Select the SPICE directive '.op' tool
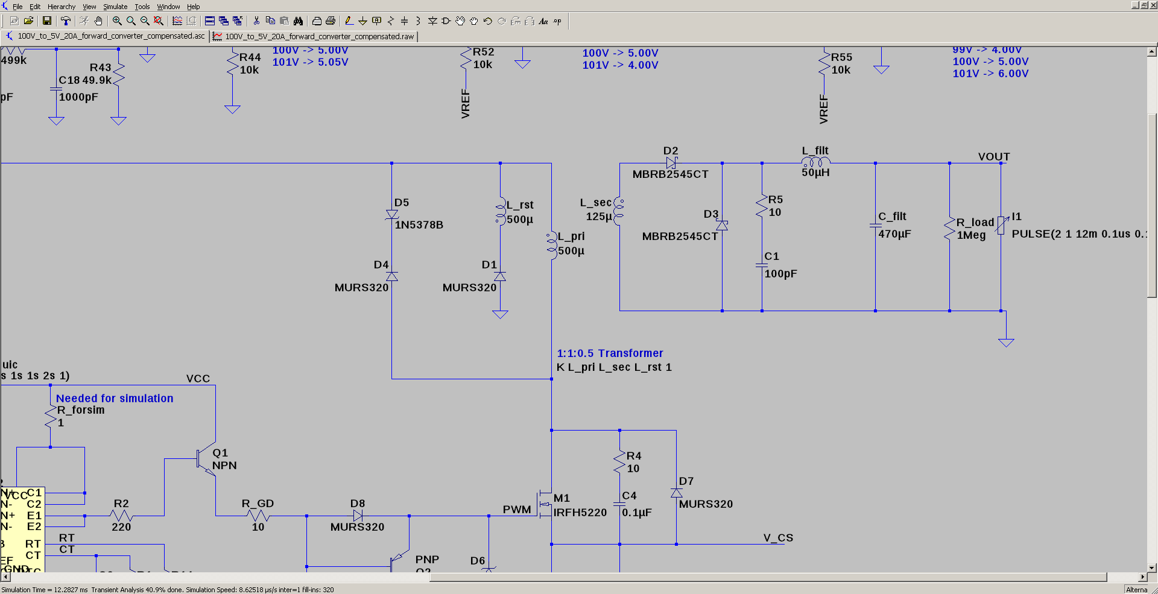1158x594 pixels. pyautogui.click(x=557, y=21)
